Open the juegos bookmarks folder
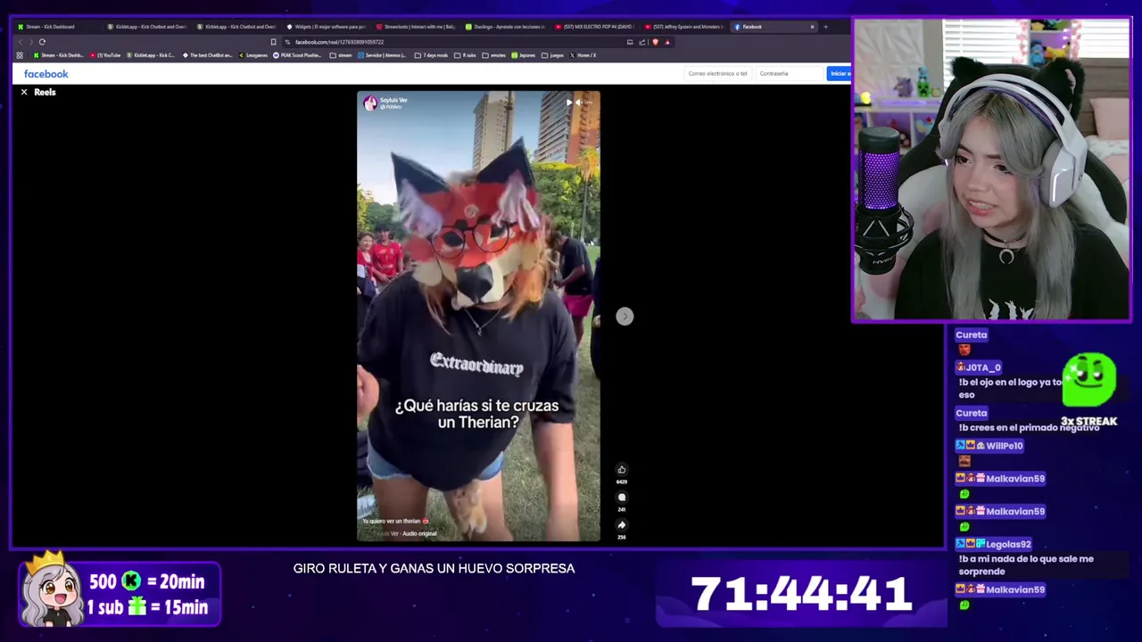The width and height of the screenshot is (1142, 642). [553, 55]
